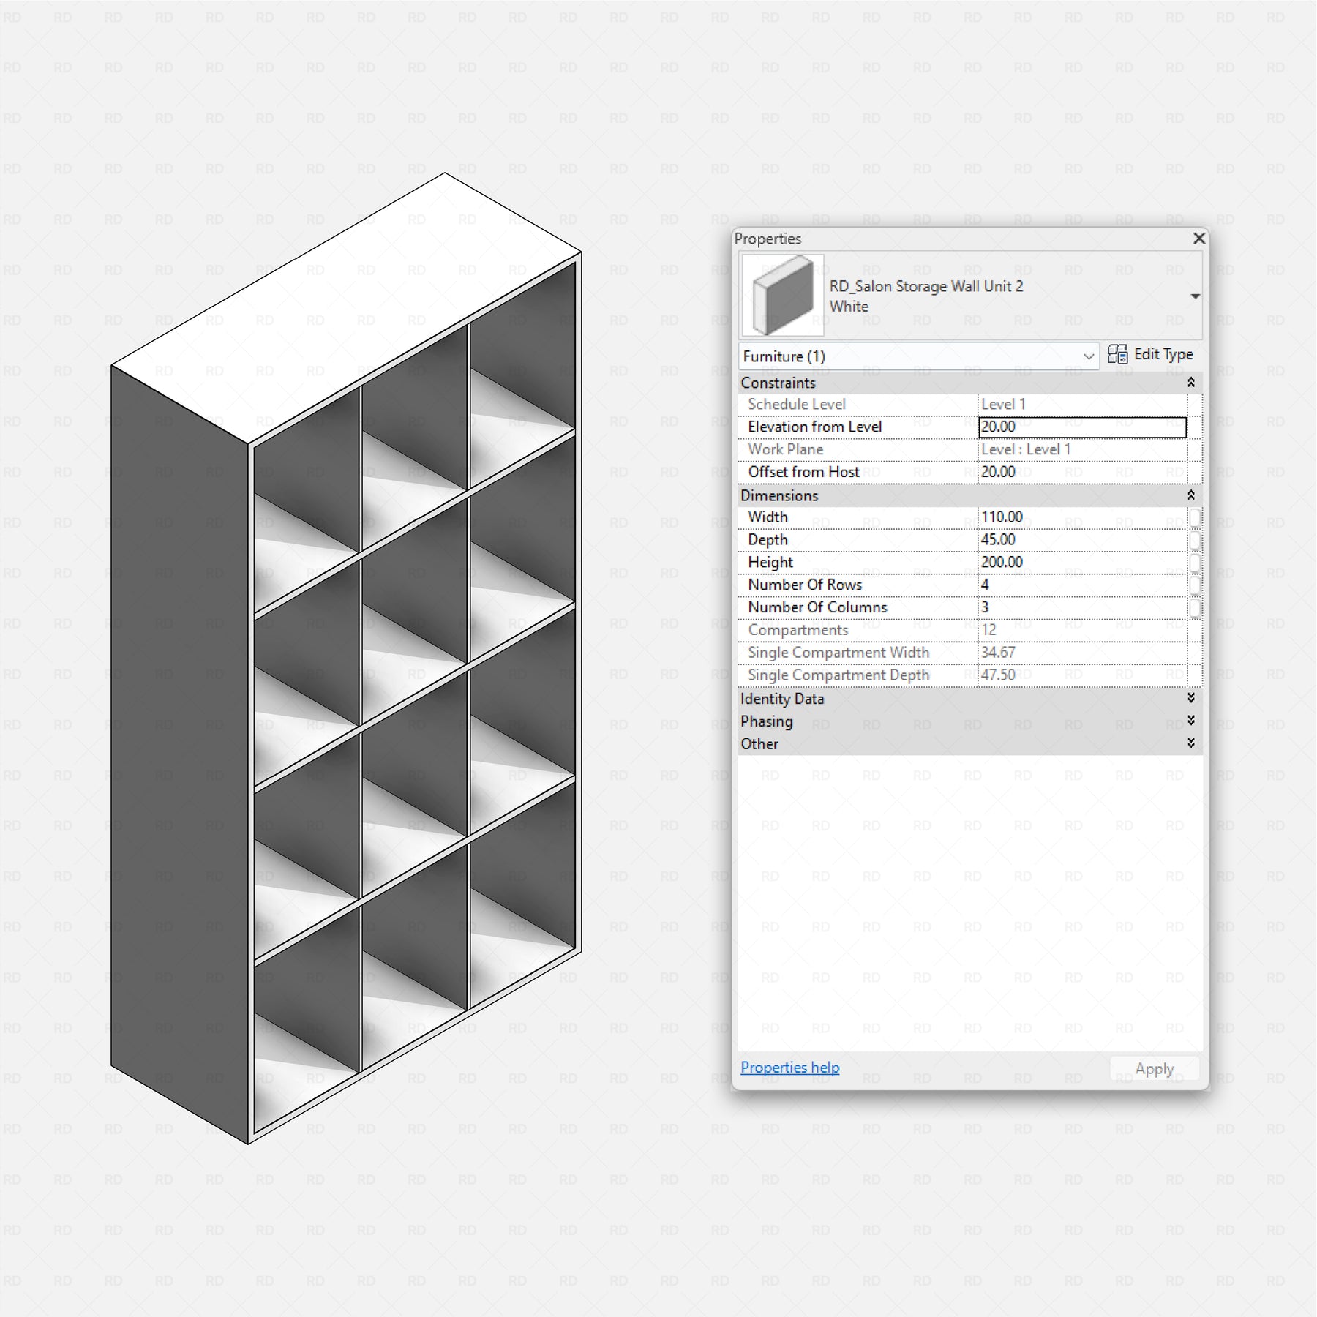Viewport: 1317px width, 1317px height.
Task: Expand the Identity Data section
Action: 1190,698
